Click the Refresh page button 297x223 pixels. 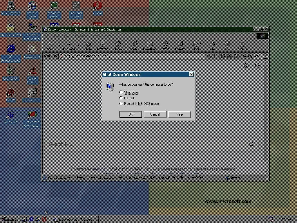point(103,46)
